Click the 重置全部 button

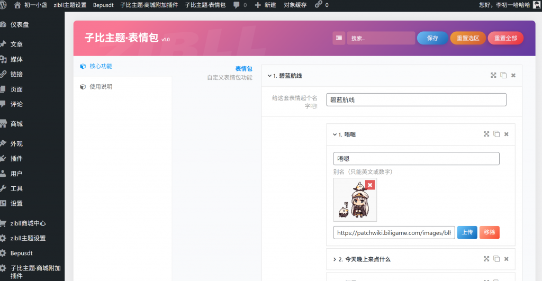(x=505, y=38)
